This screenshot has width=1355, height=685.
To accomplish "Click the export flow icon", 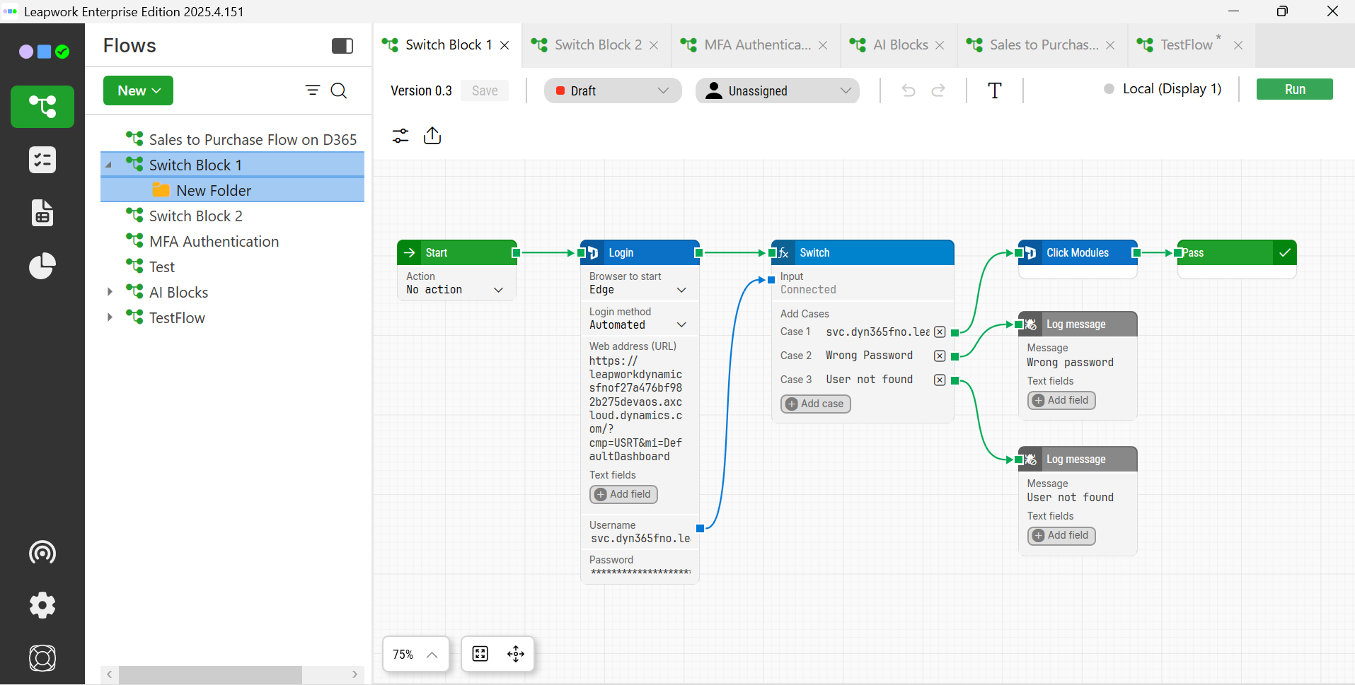I will (x=432, y=136).
